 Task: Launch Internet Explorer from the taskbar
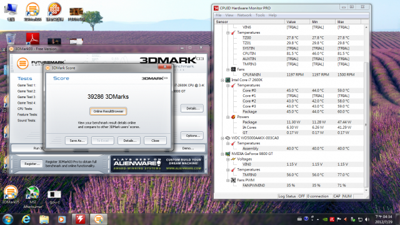[x=26, y=219]
